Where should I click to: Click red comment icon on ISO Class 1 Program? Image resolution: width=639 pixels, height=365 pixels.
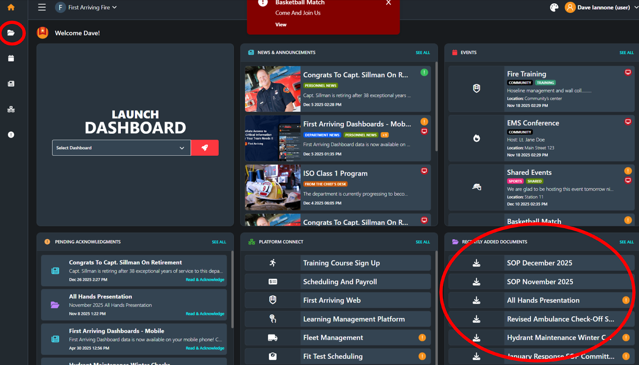424,171
